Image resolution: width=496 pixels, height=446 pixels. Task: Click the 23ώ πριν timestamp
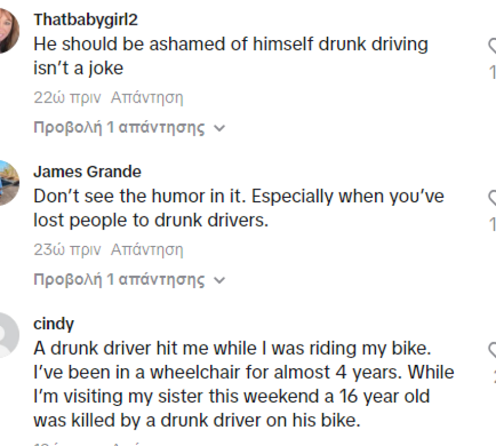(x=67, y=249)
